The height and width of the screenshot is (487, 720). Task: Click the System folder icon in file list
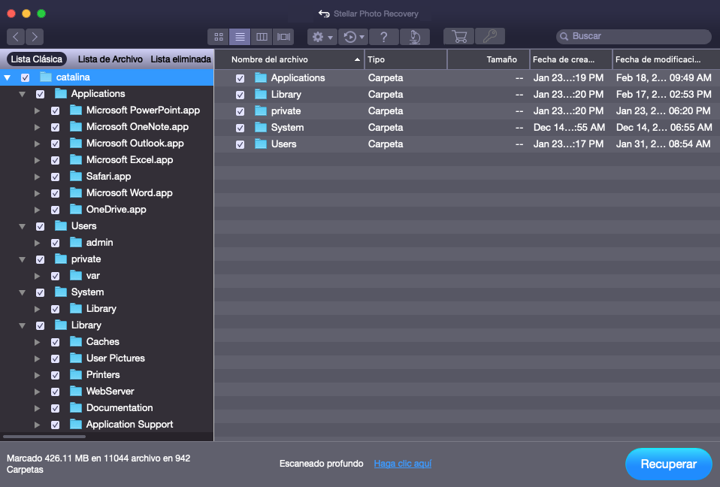click(x=261, y=127)
